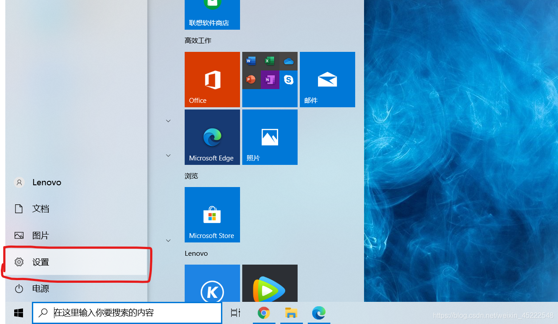This screenshot has height=324, width=558.
Task: Open OneDrive in the Office apps tile
Action: tap(288, 61)
